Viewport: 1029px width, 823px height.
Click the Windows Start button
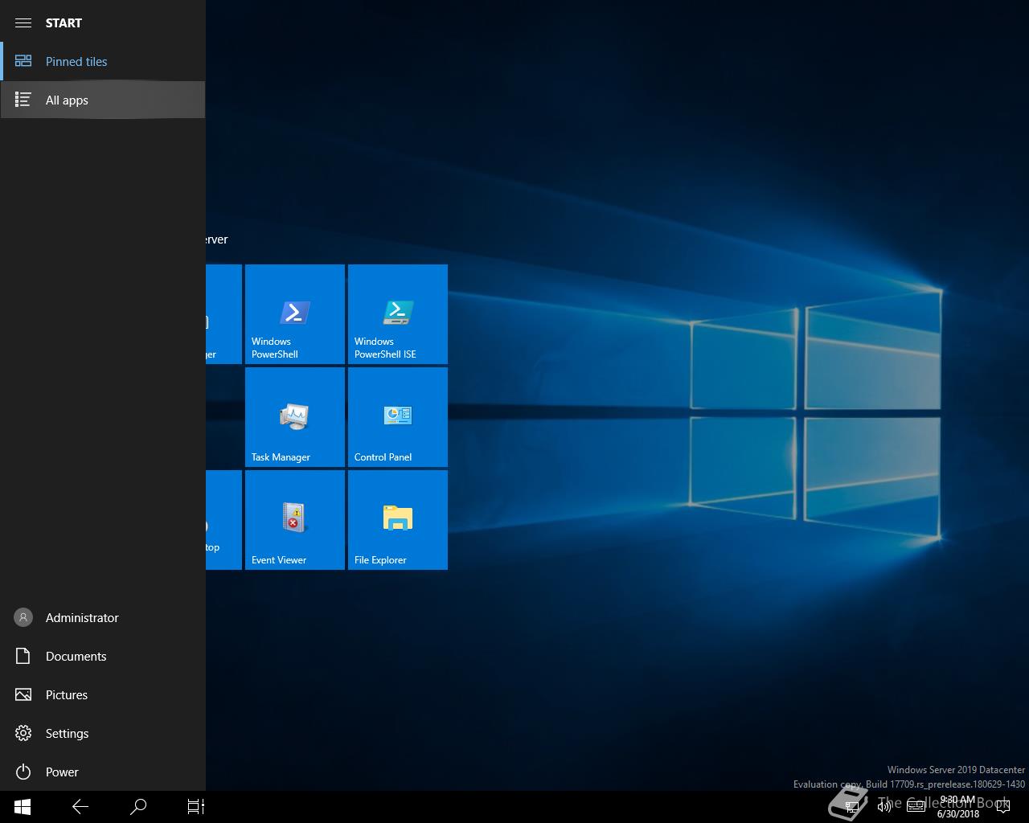pyautogui.click(x=23, y=807)
